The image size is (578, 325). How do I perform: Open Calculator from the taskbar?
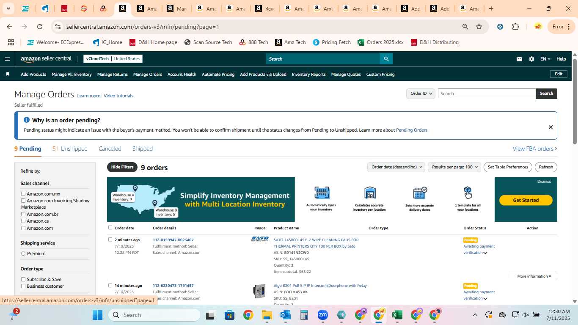pos(304,315)
